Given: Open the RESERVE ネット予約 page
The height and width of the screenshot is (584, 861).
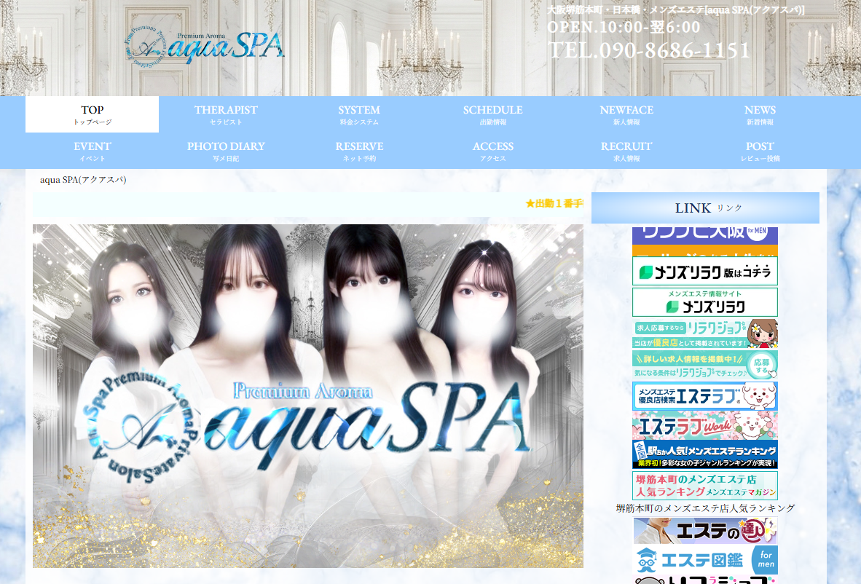Looking at the screenshot, I should click(359, 151).
